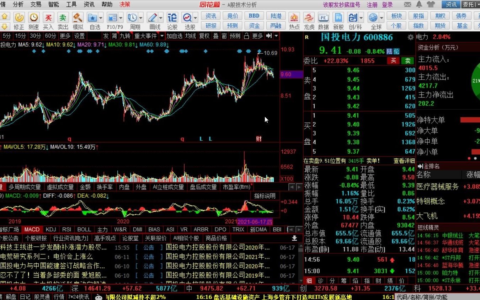Toggle 叠 overlay on chart toolbar

tap(216, 36)
